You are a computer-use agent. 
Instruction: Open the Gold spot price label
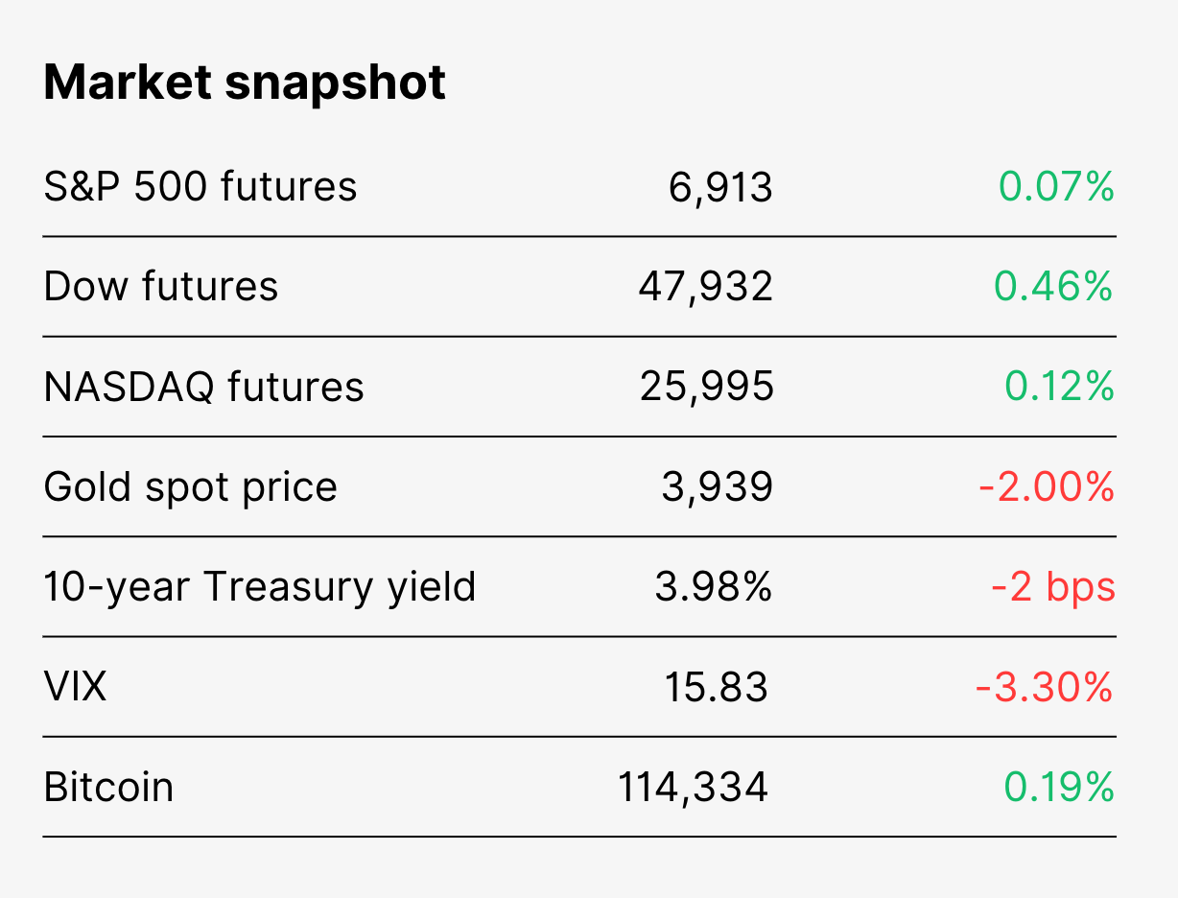click(x=191, y=487)
